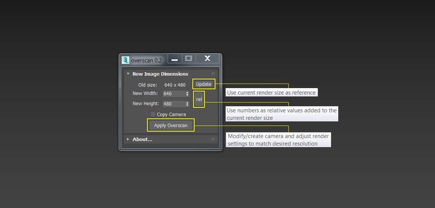The width and height of the screenshot is (435, 208).
Task: Click the Copy Camera label text
Action: [171, 114]
